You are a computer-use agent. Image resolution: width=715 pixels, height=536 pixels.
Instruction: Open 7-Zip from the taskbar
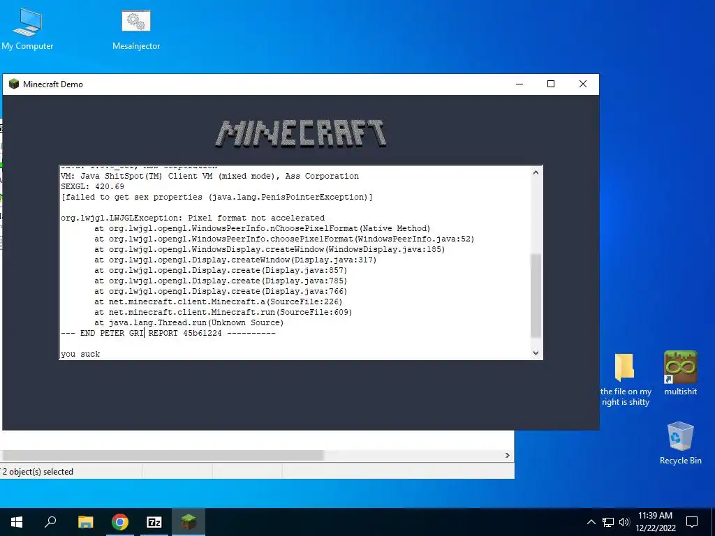154,522
